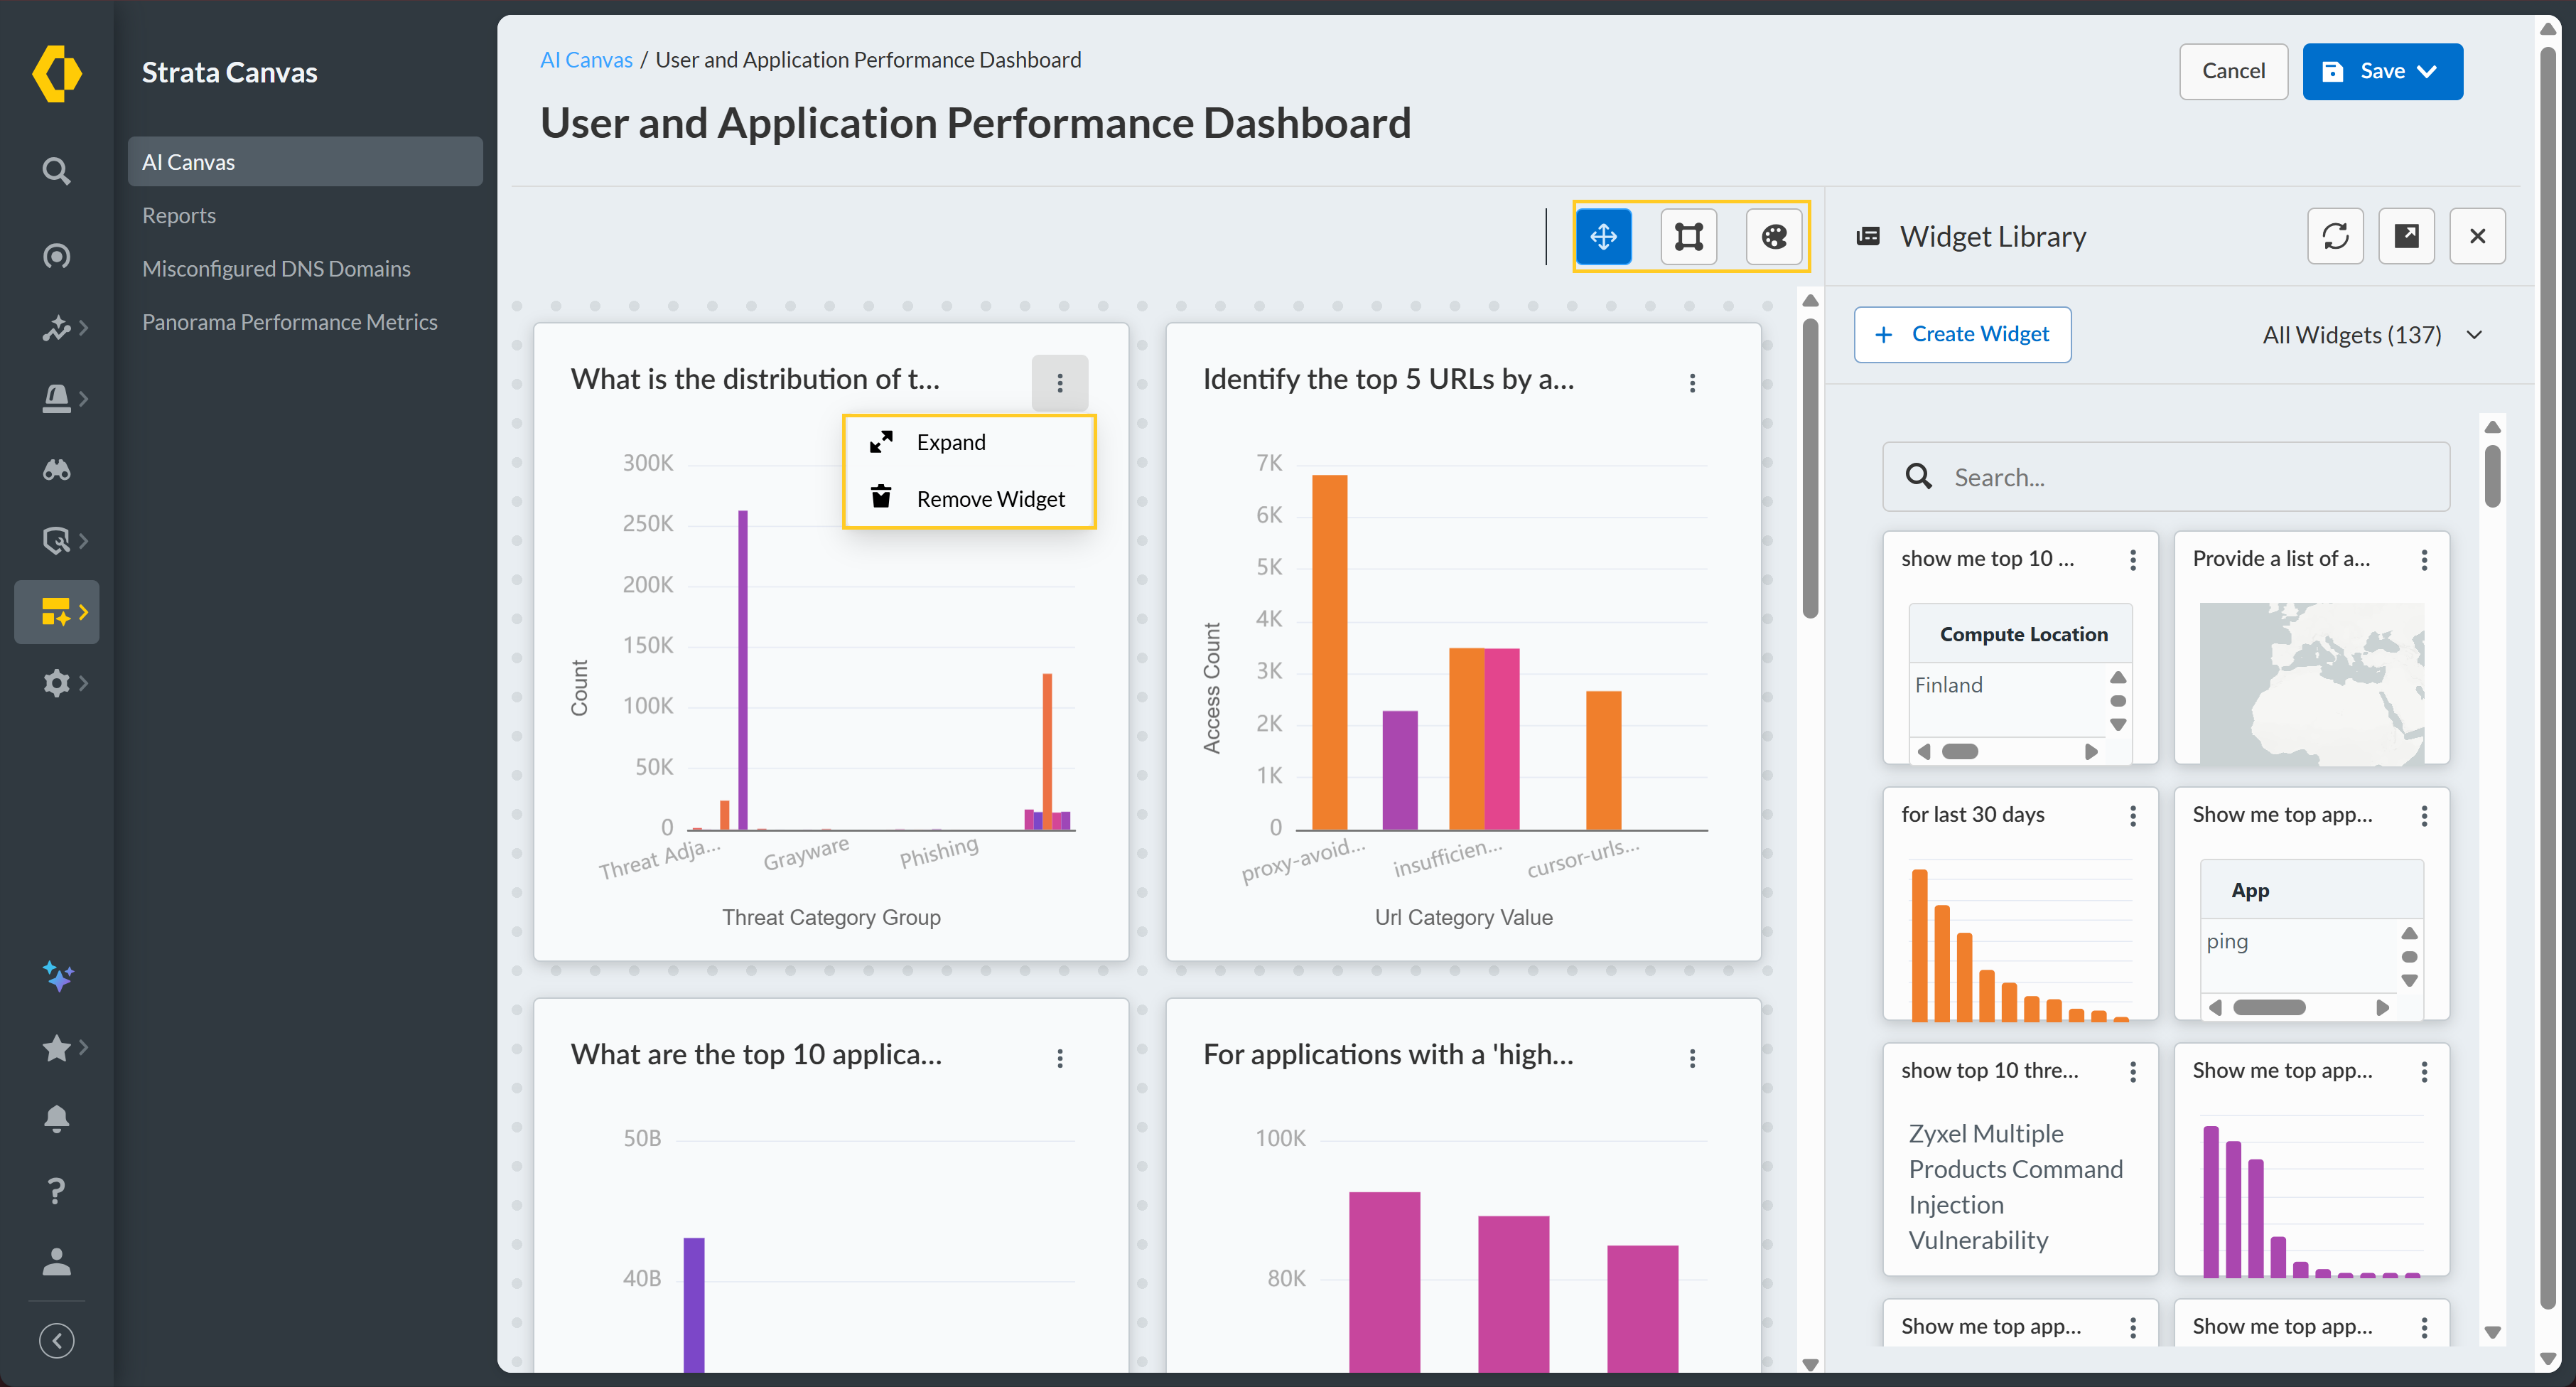The height and width of the screenshot is (1387, 2576).
Task: Choose Expand from the widget menu
Action: coord(950,442)
